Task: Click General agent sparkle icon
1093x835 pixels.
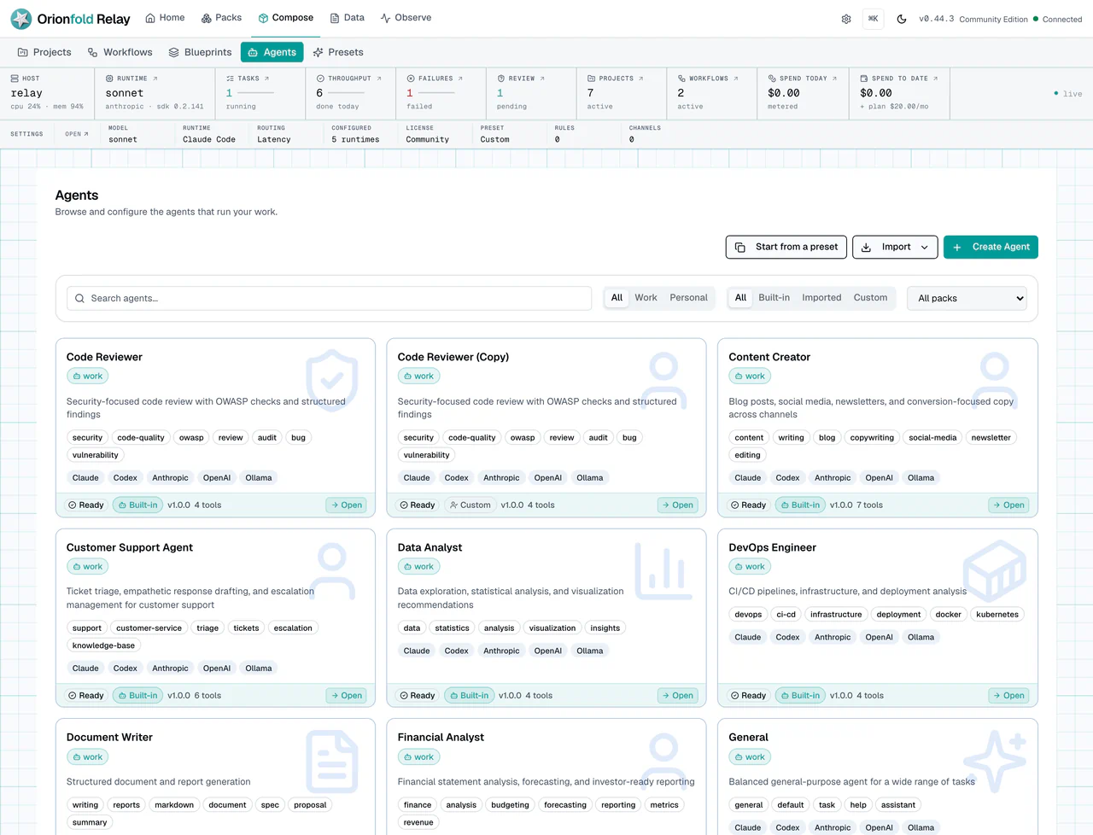Action: pyautogui.click(x=995, y=761)
